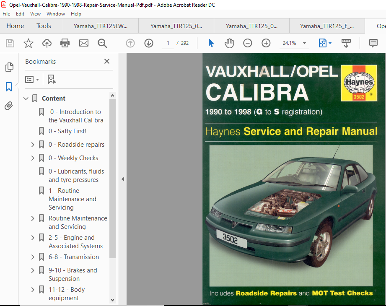Open the Safty First! bookmark
Screen dimensions: 386x306
tap(67, 131)
